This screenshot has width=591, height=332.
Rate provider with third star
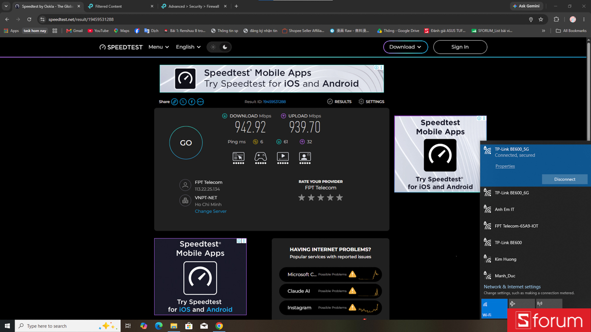321,197
